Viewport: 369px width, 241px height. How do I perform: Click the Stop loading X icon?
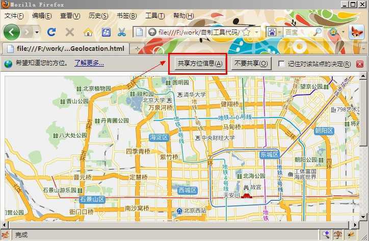click(70, 32)
